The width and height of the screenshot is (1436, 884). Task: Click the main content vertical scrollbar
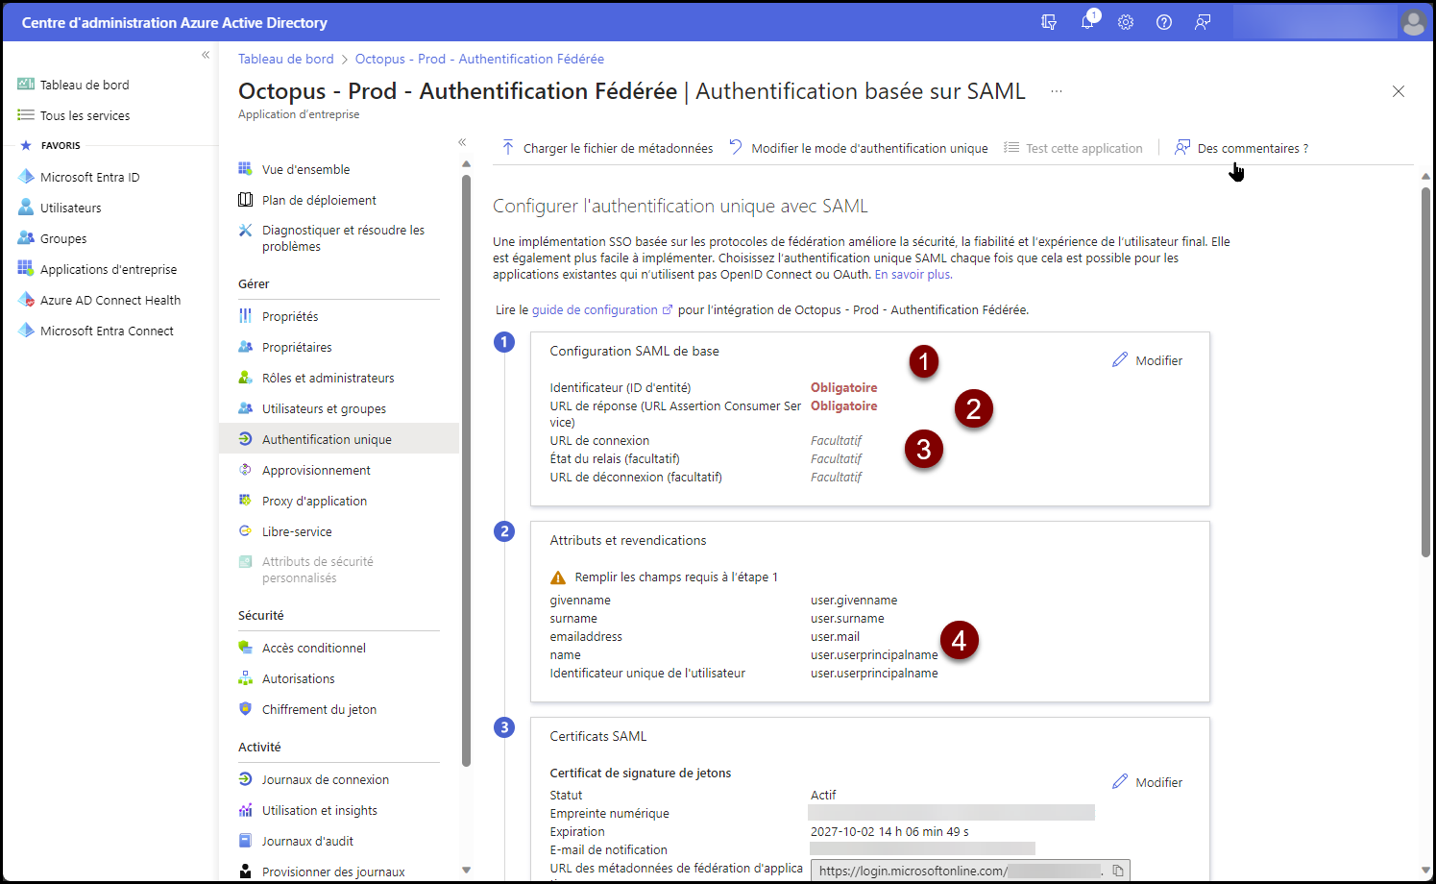[x=1425, y=371]
